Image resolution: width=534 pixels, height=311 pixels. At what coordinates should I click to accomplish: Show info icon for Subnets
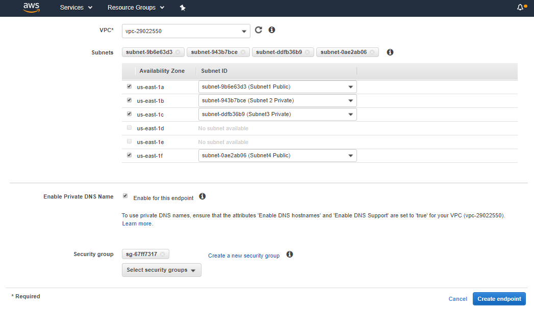point(390,52)
